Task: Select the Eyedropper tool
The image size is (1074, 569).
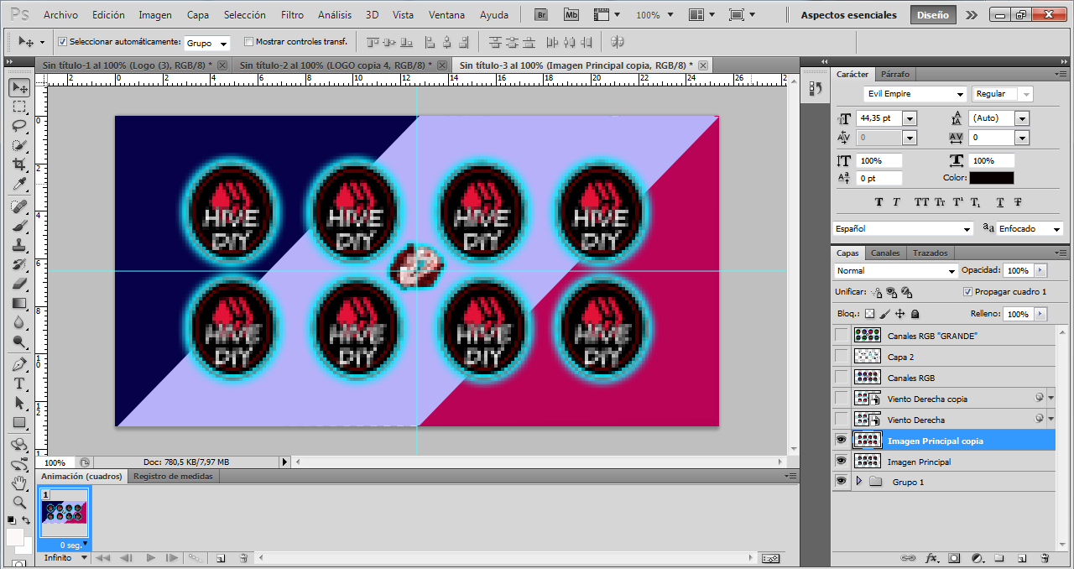Action: (19, 185)
